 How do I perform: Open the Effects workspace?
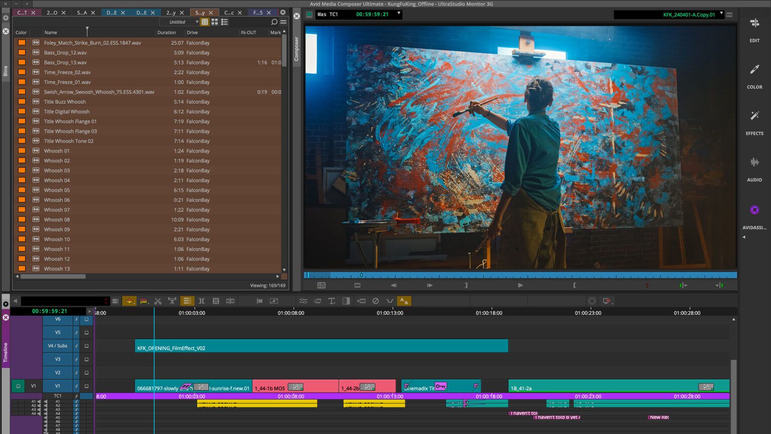[754, 122]
